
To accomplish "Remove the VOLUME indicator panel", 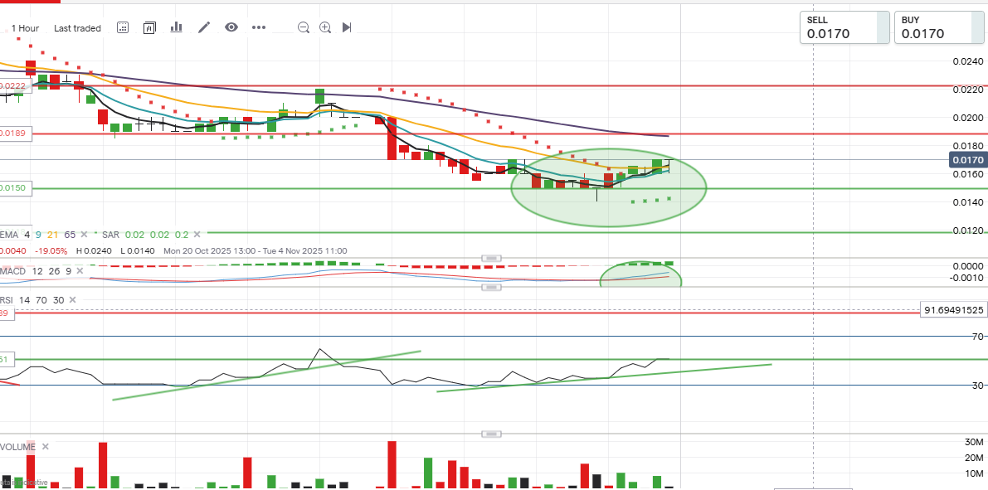I will (x=45, y=447).
